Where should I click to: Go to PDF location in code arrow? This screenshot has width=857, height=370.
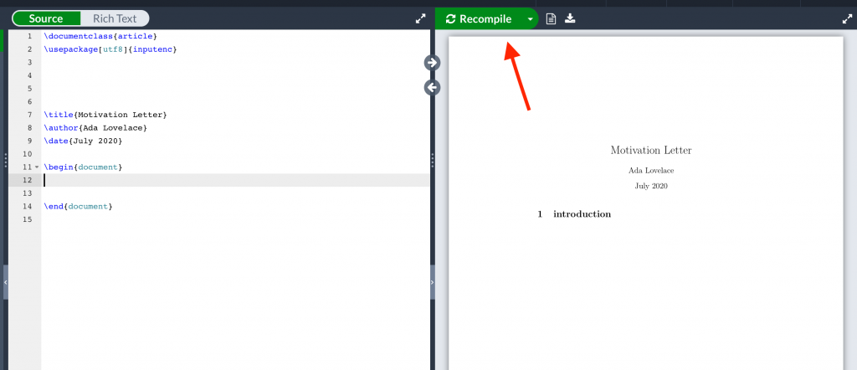433,87
